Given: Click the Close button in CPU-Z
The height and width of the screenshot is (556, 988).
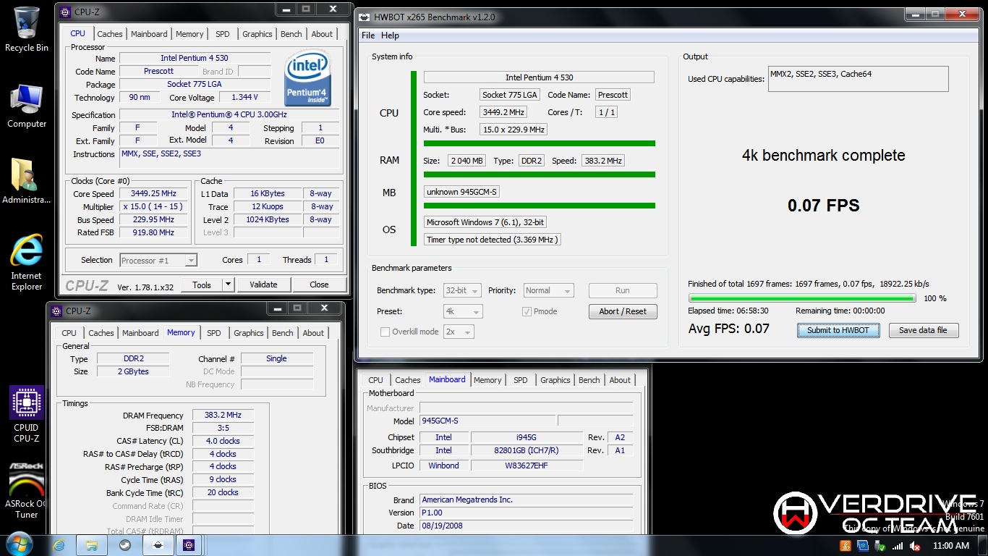Looking at the screenshot, I should [319, 285].
